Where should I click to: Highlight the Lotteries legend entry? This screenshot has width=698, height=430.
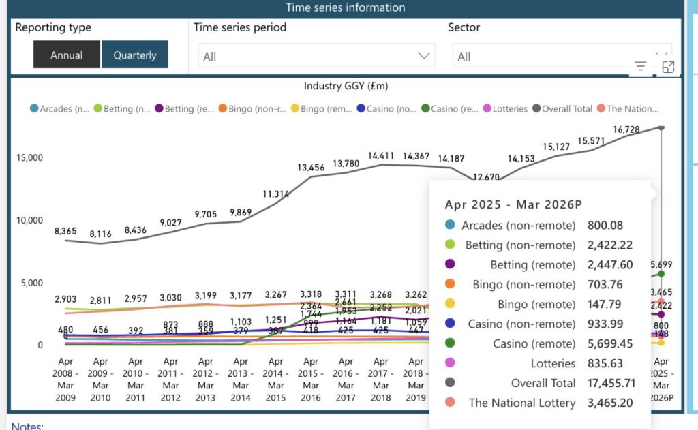[x=505, y=108]
